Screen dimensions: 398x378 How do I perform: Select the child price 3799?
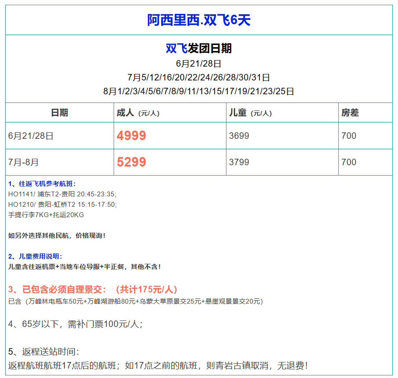(239, 162)
